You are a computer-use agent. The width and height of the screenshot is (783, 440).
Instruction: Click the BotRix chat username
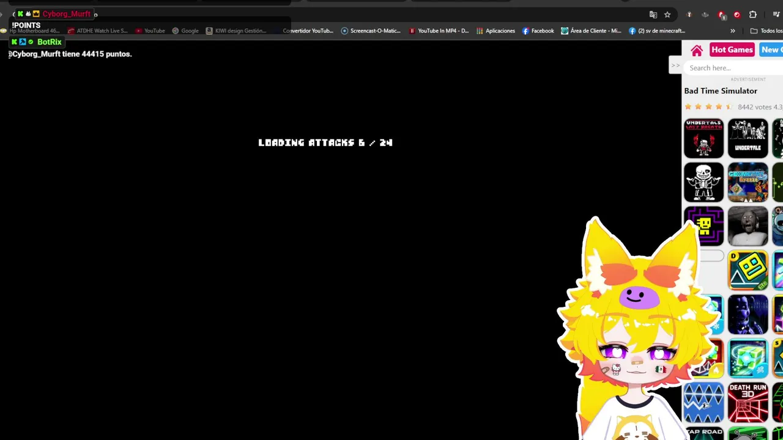[x=49, y=42]
